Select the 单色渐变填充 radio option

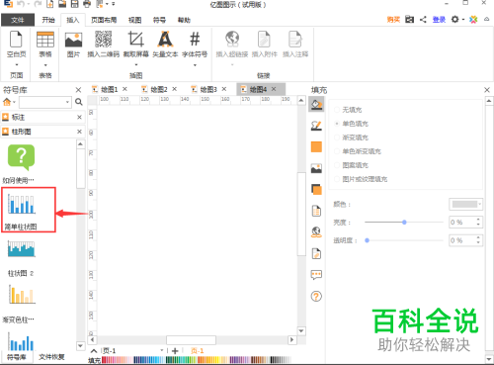click(x=337, y=151)
